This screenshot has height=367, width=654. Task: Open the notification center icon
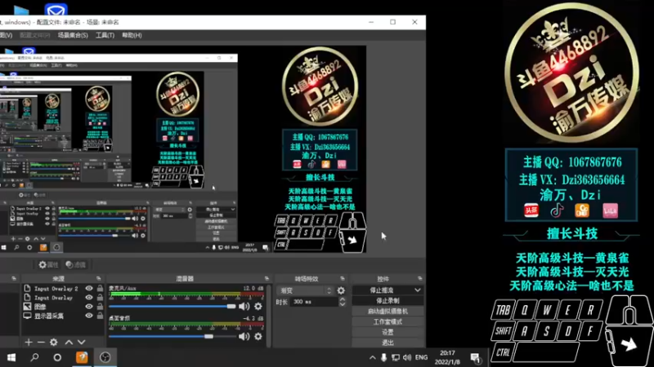pyautogui.click(x=476, y=357)
